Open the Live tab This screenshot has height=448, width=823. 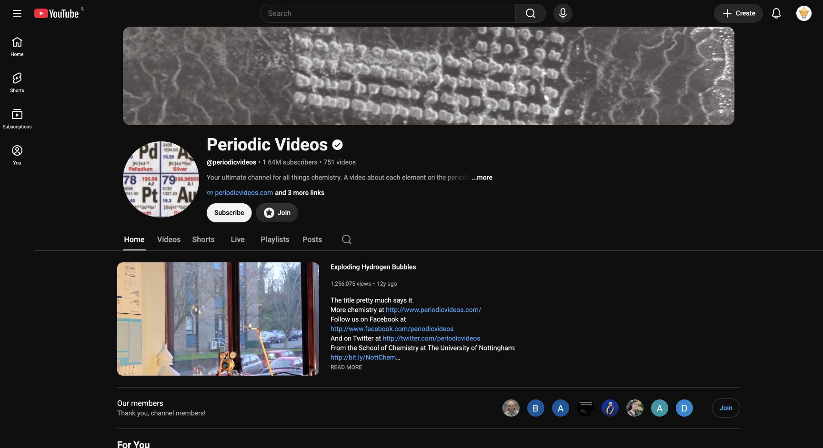pos(238,239)
